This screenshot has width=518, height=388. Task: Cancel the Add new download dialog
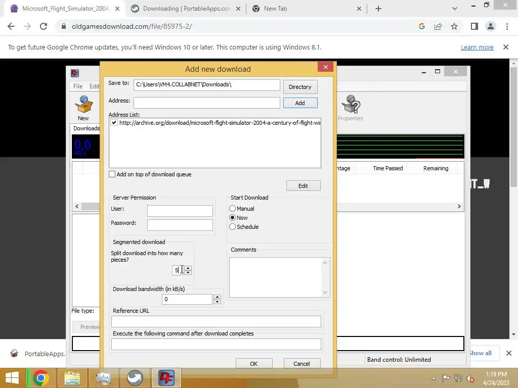point(301,364)
